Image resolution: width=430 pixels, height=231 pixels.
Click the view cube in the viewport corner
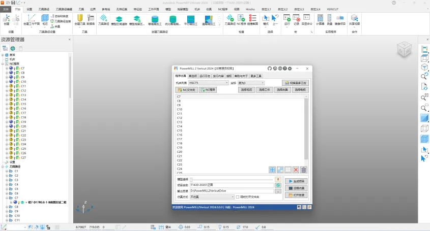coord(404,50)
